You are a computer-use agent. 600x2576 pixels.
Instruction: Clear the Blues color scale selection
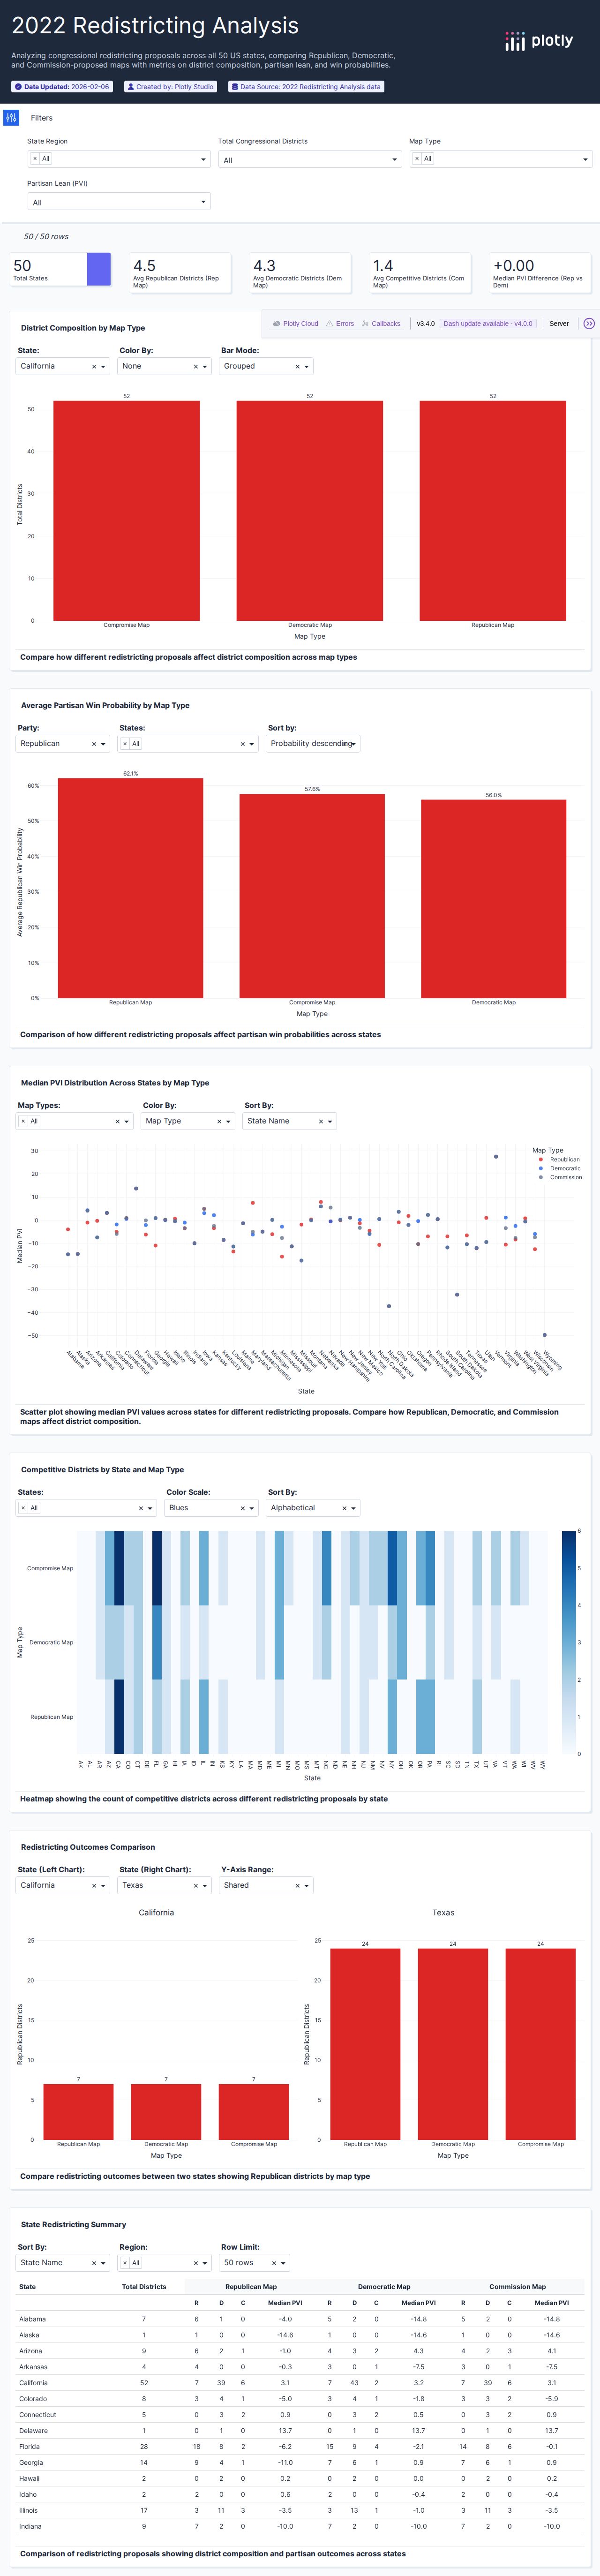click(x=242, y=1508)
